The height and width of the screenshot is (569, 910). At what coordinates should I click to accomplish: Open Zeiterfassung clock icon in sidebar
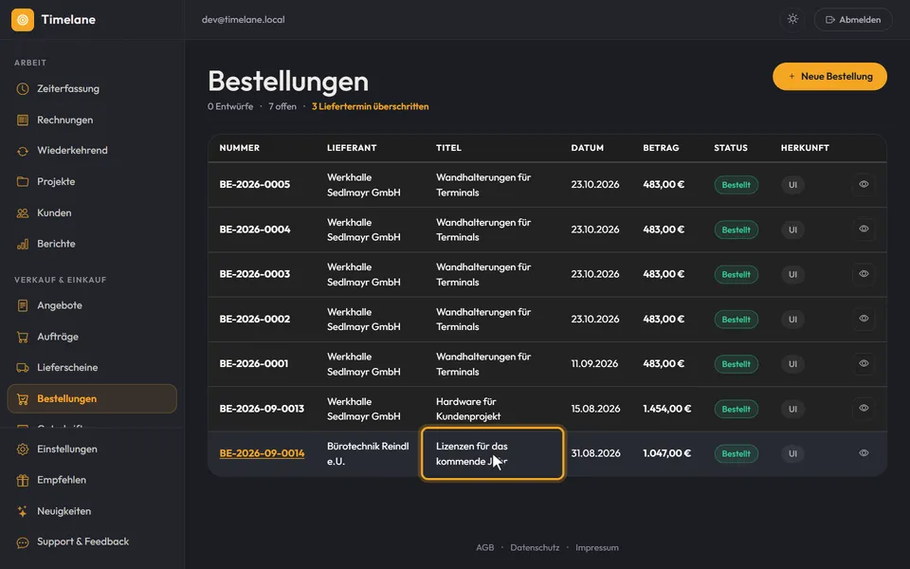click(x=23, y=89)
